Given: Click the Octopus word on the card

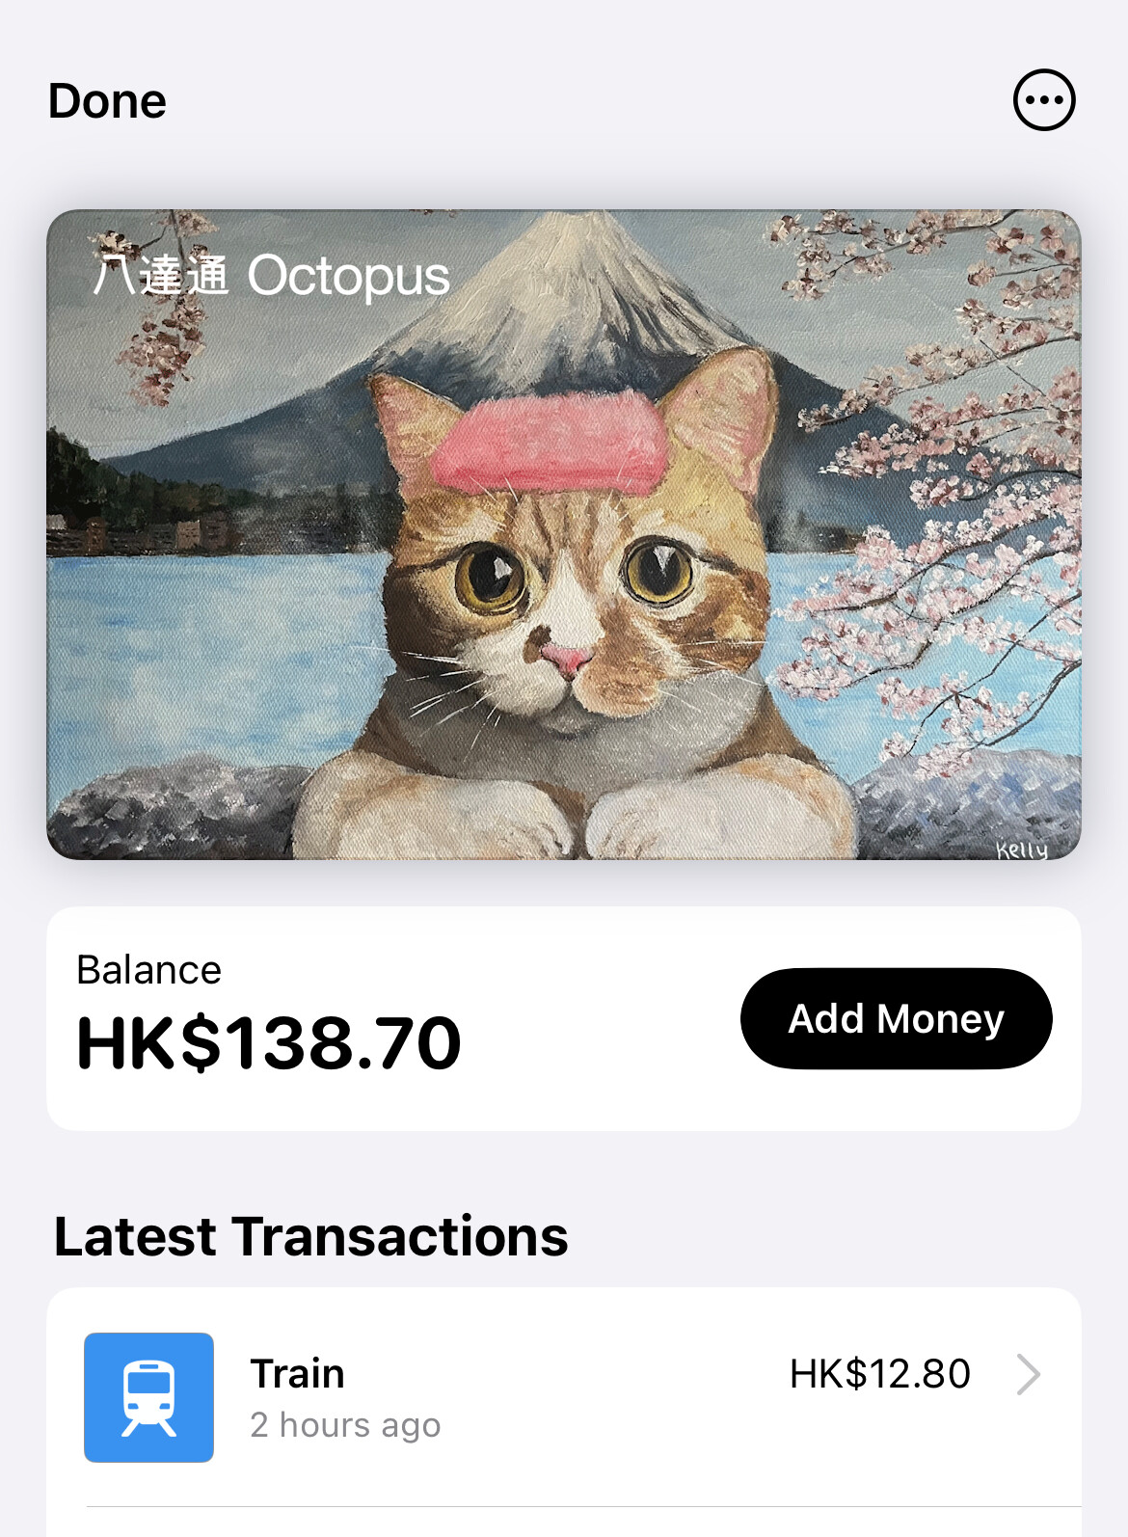Looking at the screenshot, I should (348, 277).
